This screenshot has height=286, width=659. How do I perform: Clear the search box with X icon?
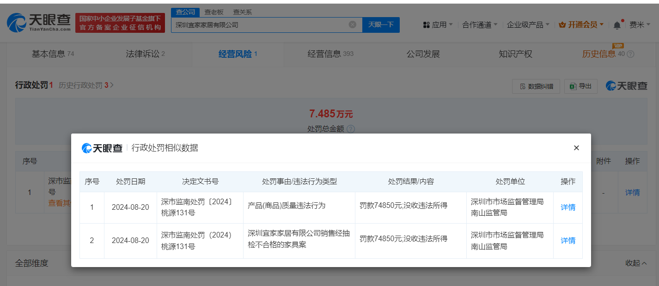pos(353,24)
